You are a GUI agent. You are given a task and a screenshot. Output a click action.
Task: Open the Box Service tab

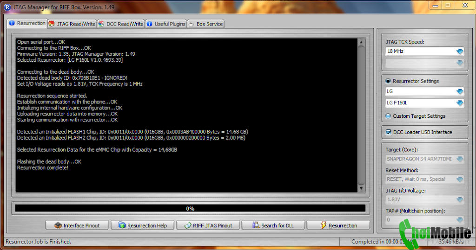pos(206,24)
